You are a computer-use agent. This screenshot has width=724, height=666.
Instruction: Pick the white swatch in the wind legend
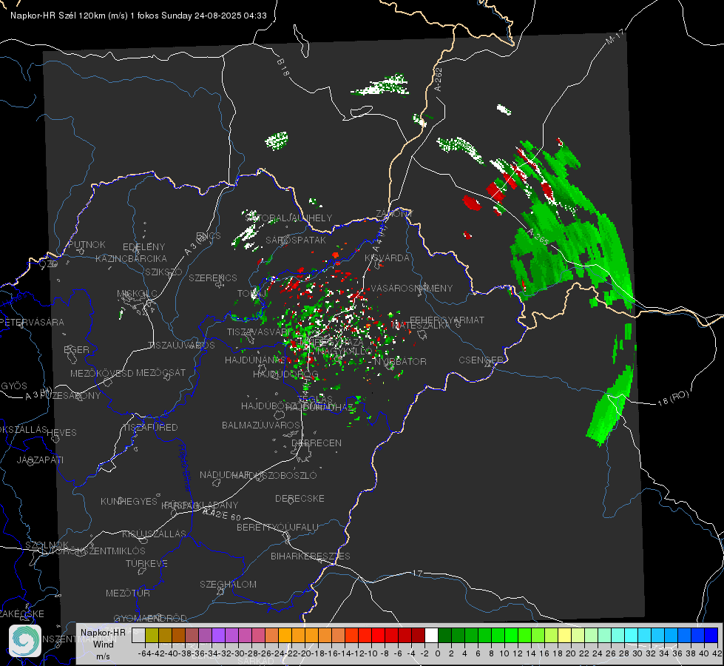(431, 635)
